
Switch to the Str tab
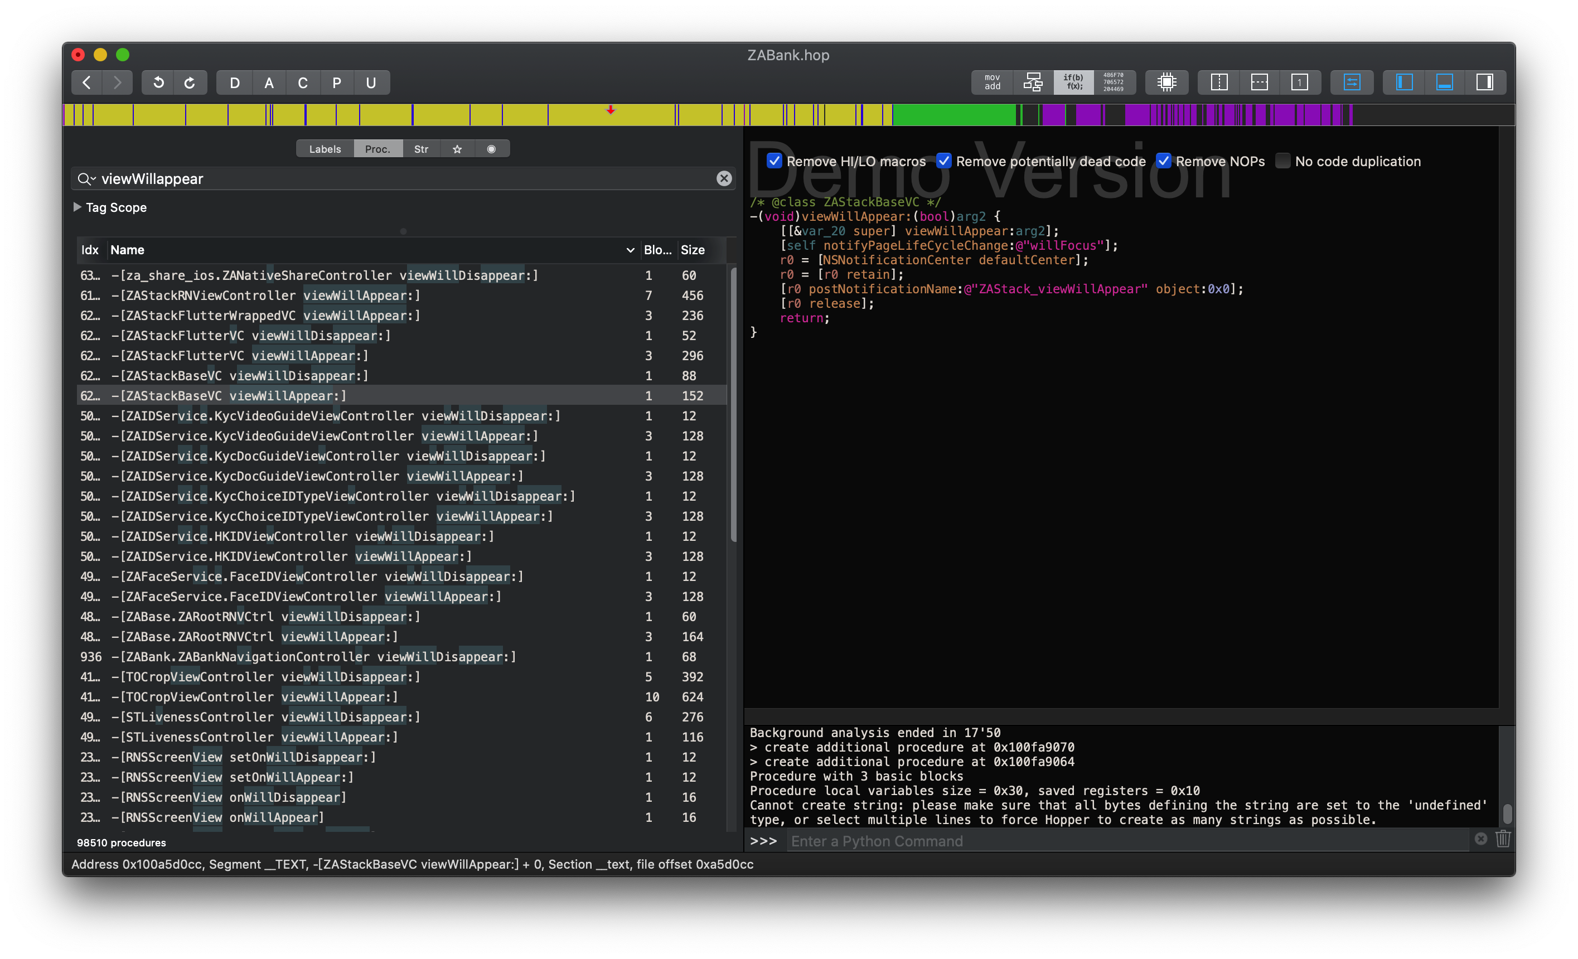(x=422, y=148)
